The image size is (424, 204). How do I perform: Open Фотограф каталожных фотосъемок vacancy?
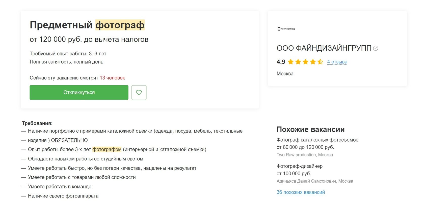pyautogui.click(x=317, y=140)
